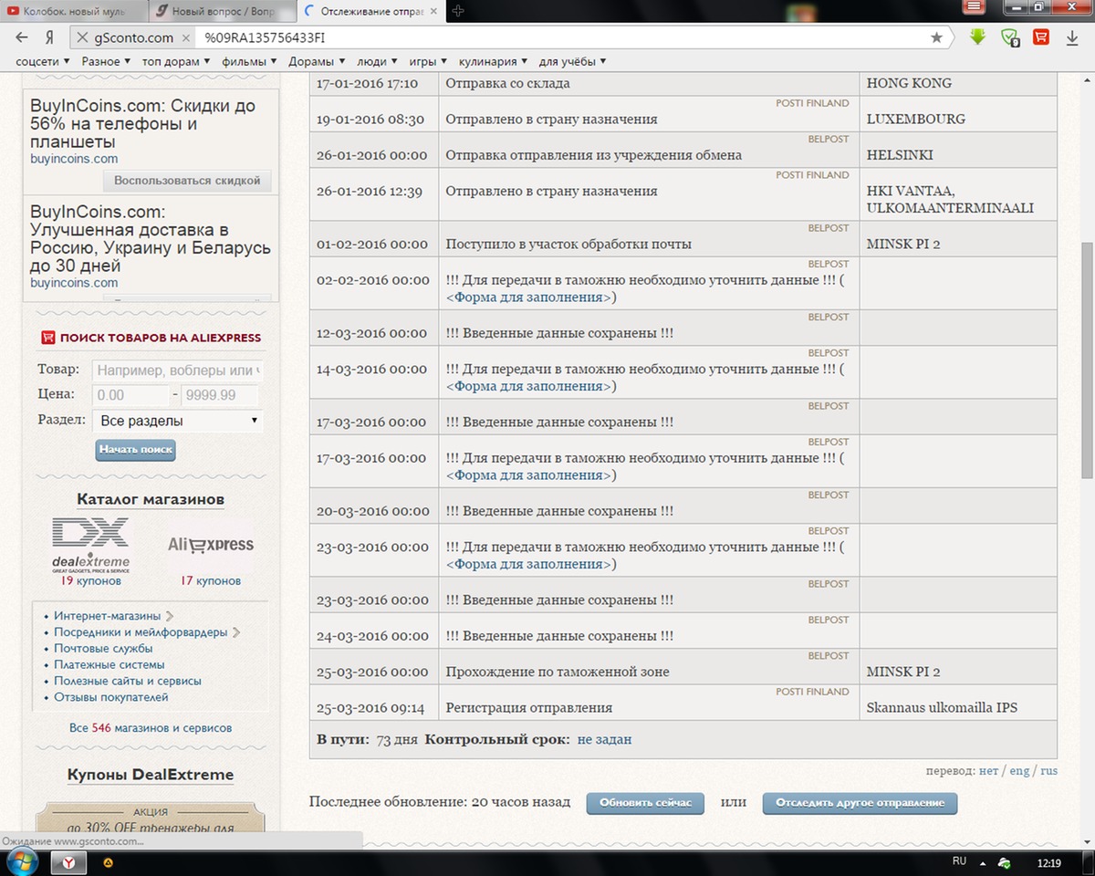Click the browser back arrow
This screenshot has width=1095, height=876.
(x=23, y=37)
